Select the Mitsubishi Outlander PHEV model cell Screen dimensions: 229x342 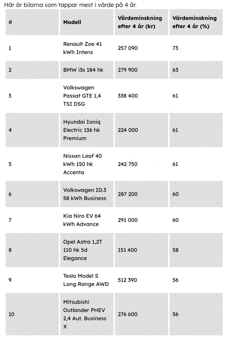tap(85, 314)
